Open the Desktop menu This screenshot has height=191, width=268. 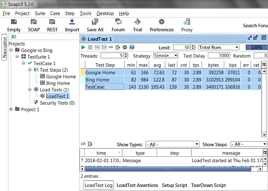click(105, 13)
